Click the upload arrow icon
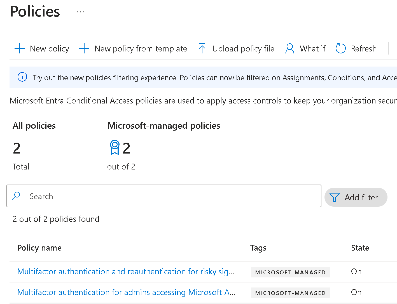 coord(202,49)
